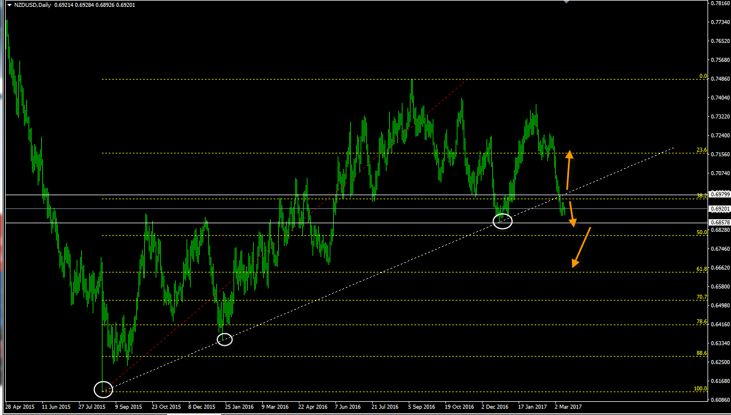Click the 38.2 Fibonacci level label
Viewport: 731px width, 415px height.
tap(702, 196)
